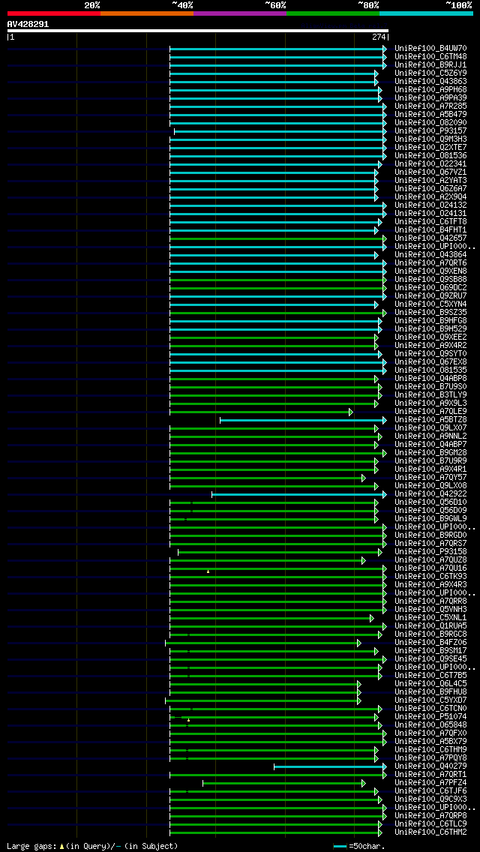This screenshot has height=852, width=480.
Task: Click the UniRef100_Q9XEN8 label
Action: (430, 271)
